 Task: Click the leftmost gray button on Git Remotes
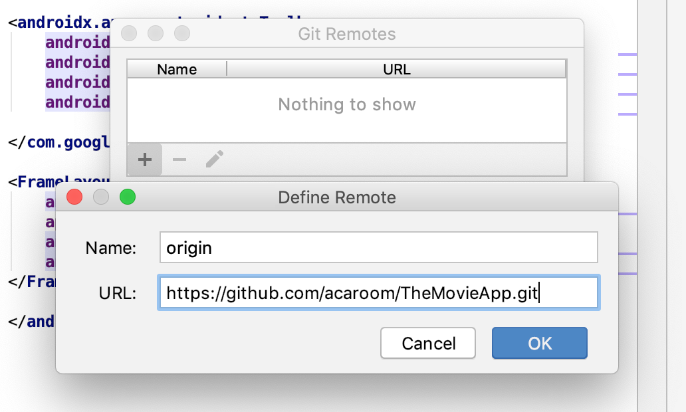click(129, 33)
